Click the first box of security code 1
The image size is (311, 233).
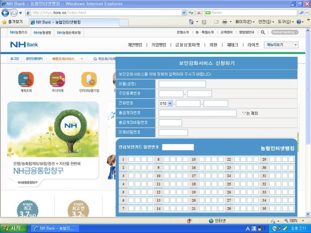click(131, 159)
